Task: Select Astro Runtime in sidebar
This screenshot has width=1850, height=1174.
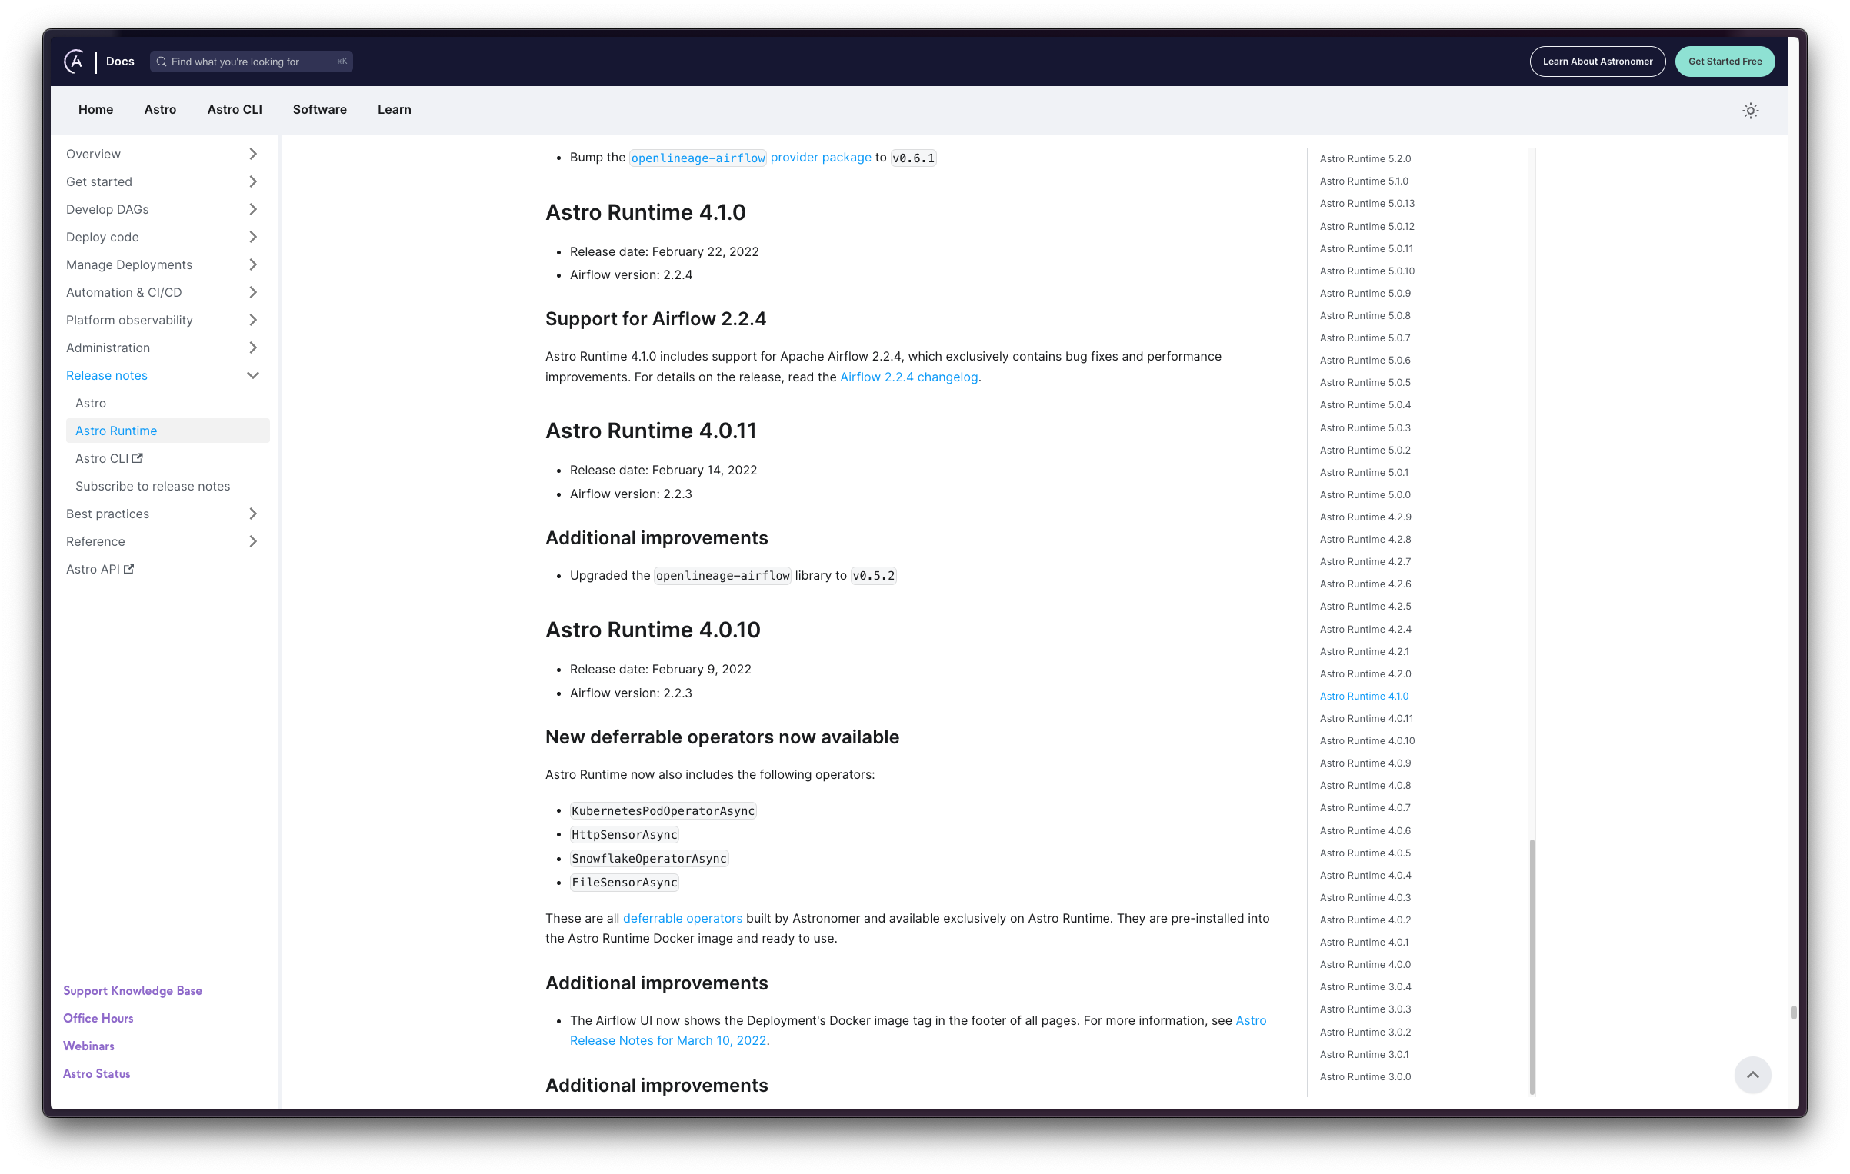Action: [168, 431]
